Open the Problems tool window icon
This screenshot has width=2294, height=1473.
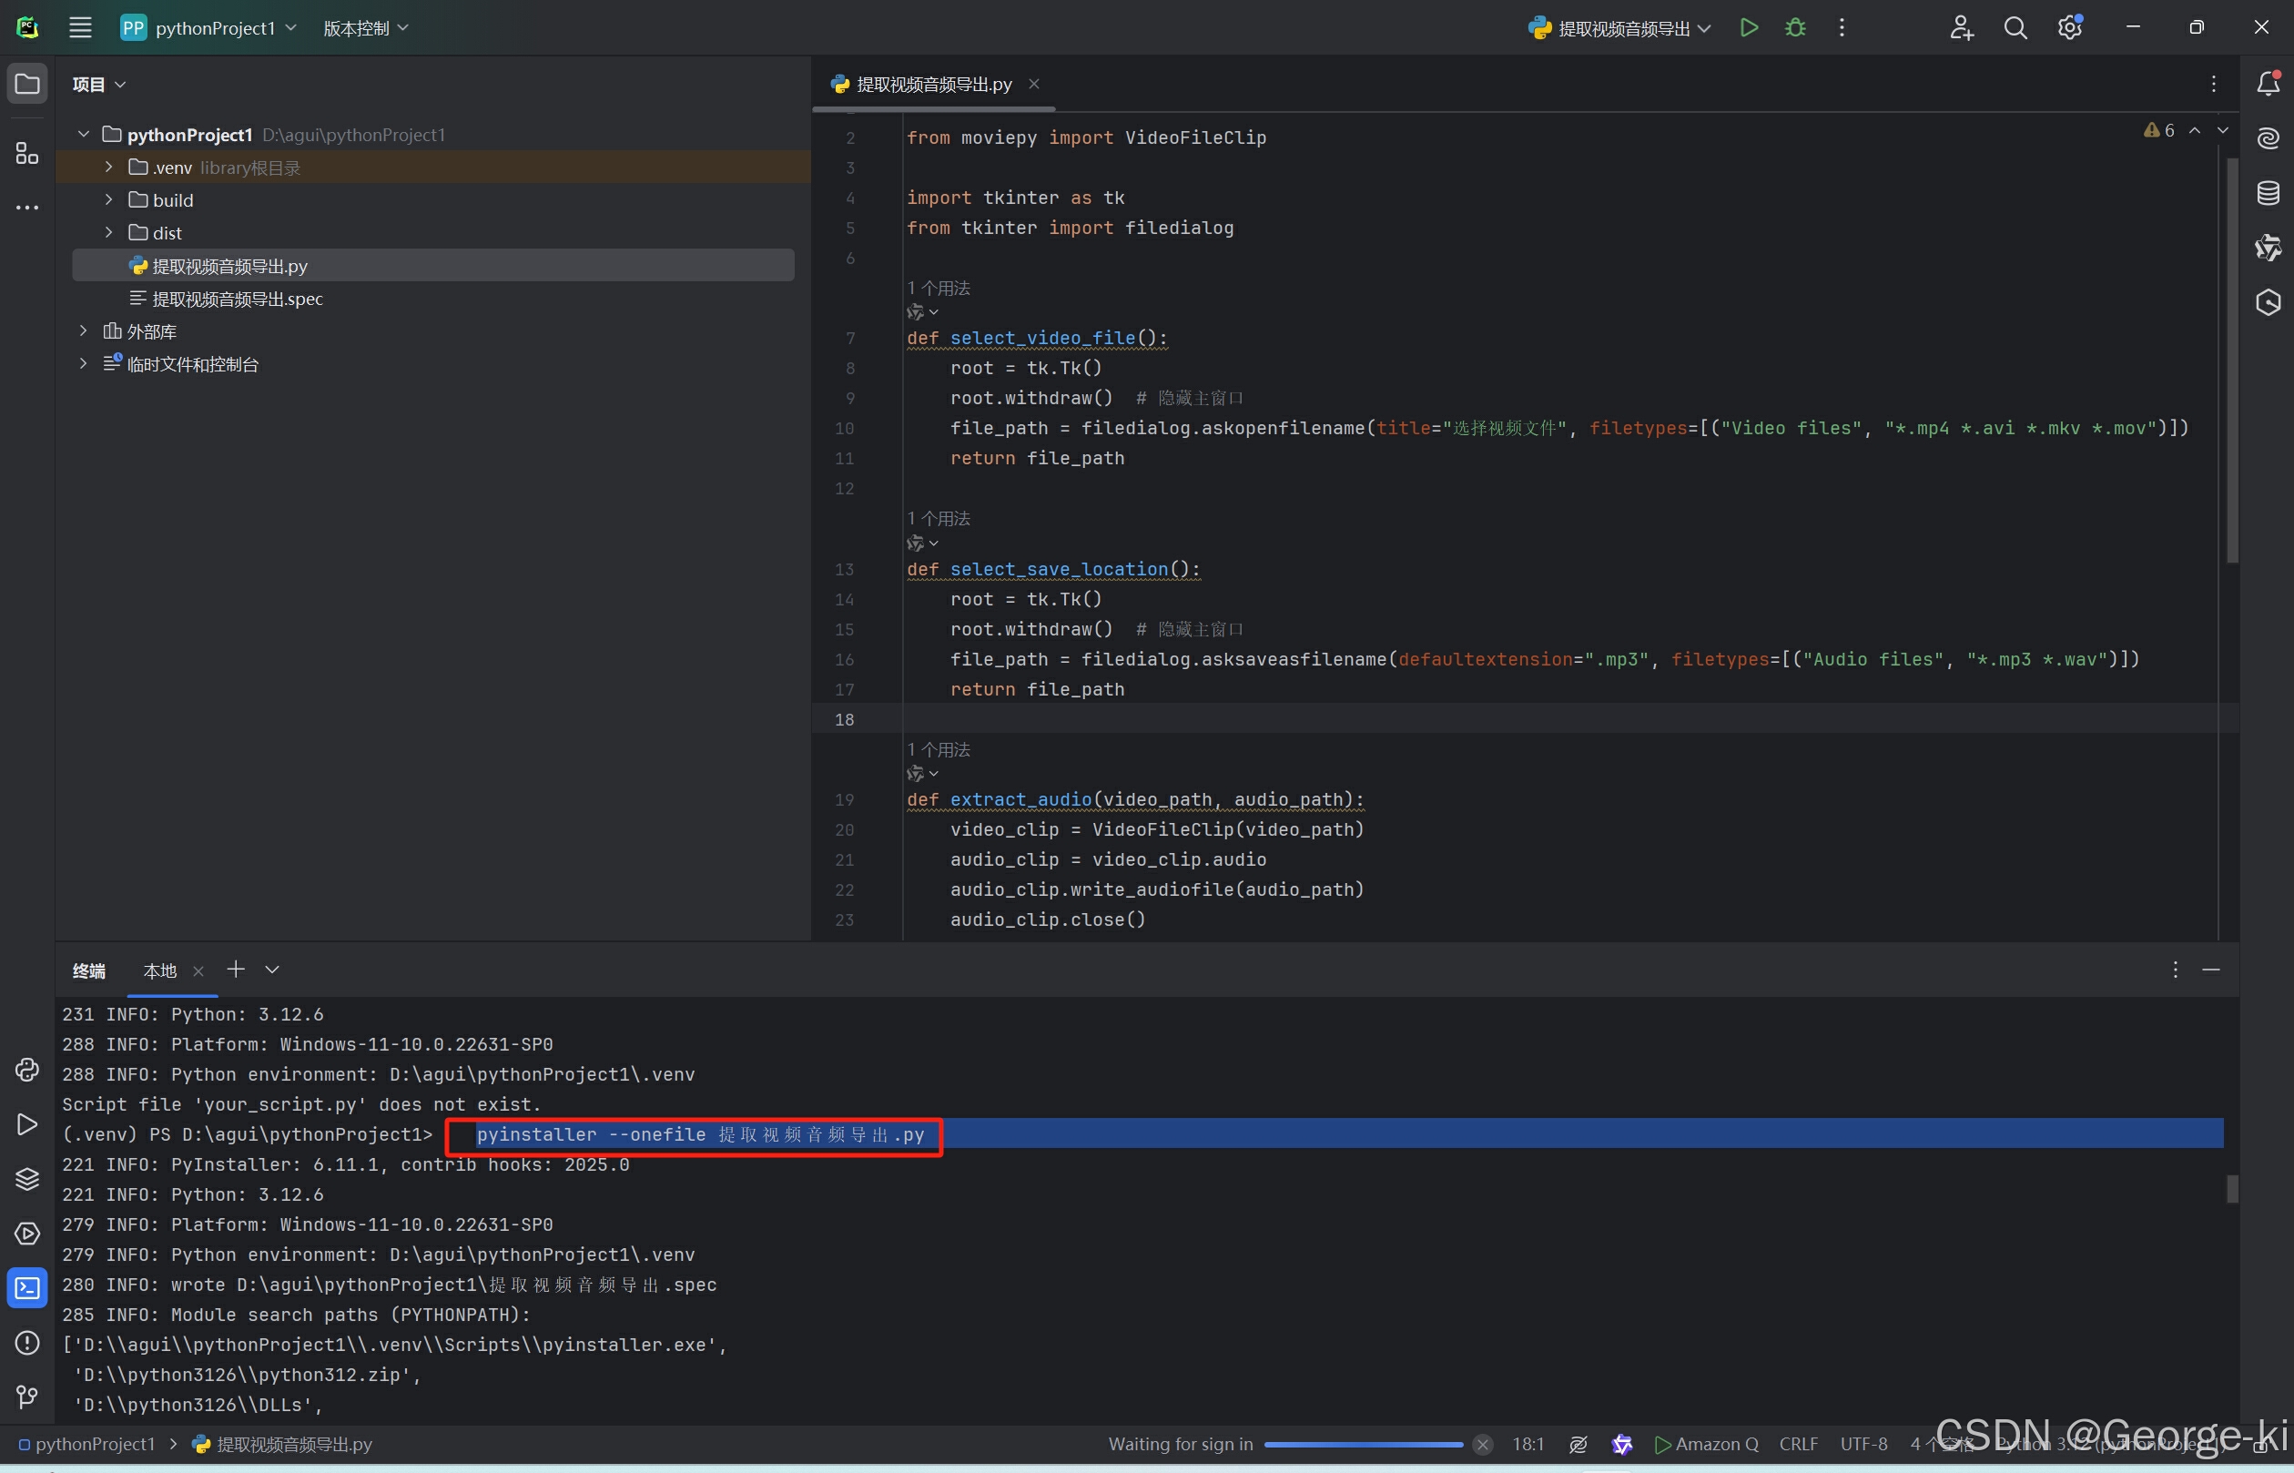(x=26, y=1343)
